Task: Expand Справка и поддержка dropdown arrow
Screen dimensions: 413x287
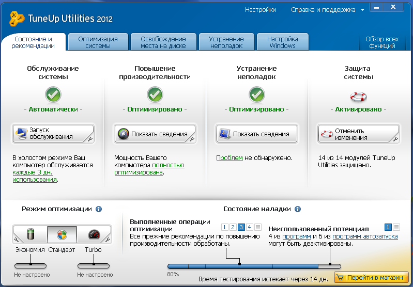Action: (363, 10)
